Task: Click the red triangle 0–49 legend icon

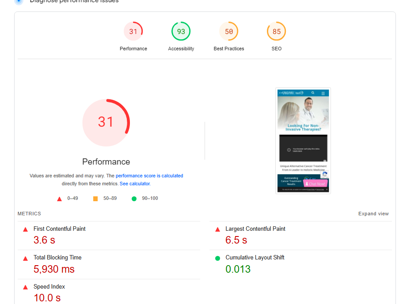Action: [59, 199]
